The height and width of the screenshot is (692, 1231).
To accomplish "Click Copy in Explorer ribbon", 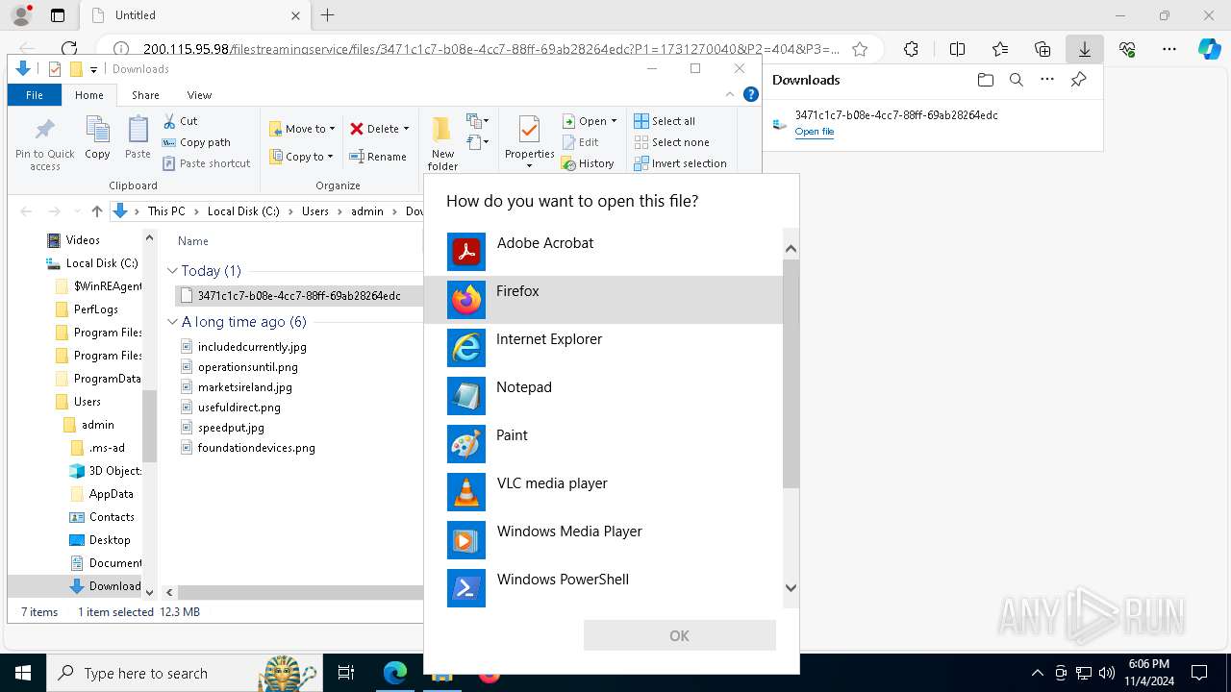I will 97,137.
